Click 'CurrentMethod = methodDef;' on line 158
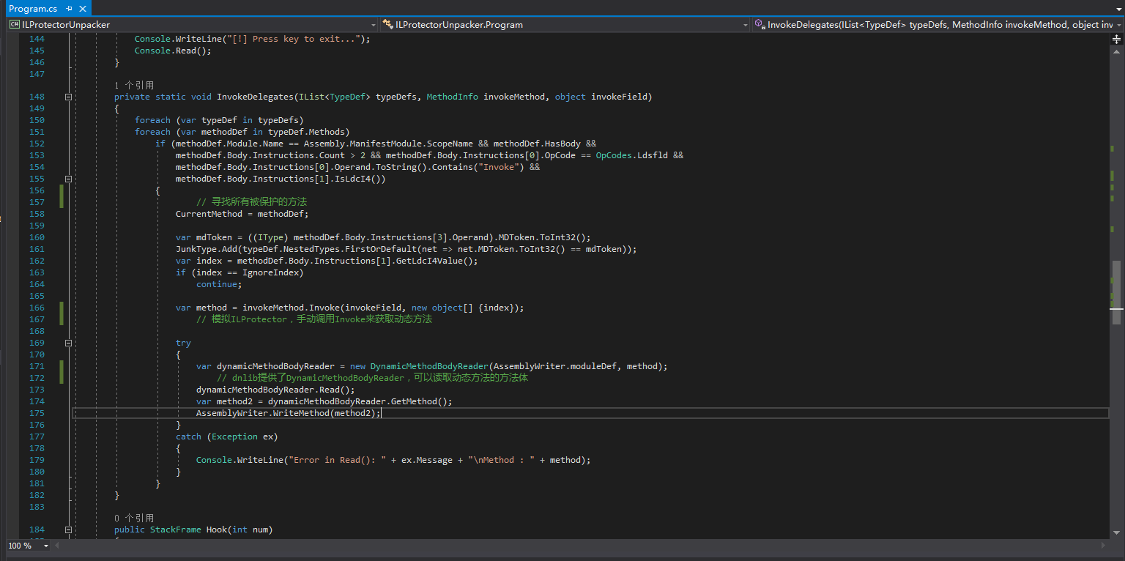The height and width of the screenshot is (561, 1125). [x=242, y=214]
